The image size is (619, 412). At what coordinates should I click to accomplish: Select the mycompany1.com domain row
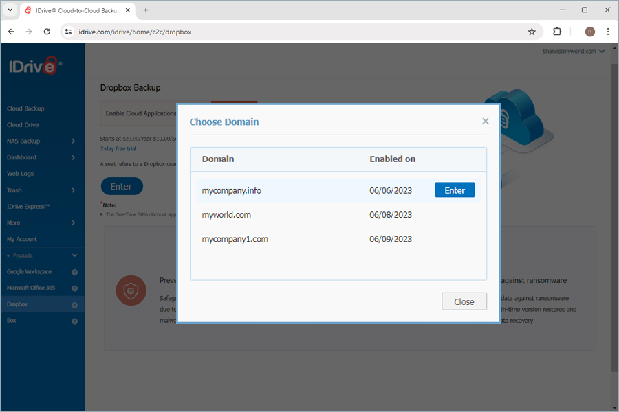(338, 239)
